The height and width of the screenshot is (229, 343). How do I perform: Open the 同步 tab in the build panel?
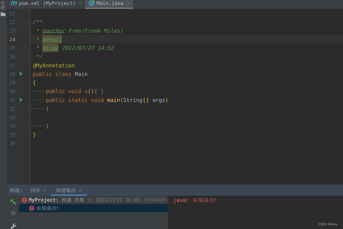coord(35,190)
